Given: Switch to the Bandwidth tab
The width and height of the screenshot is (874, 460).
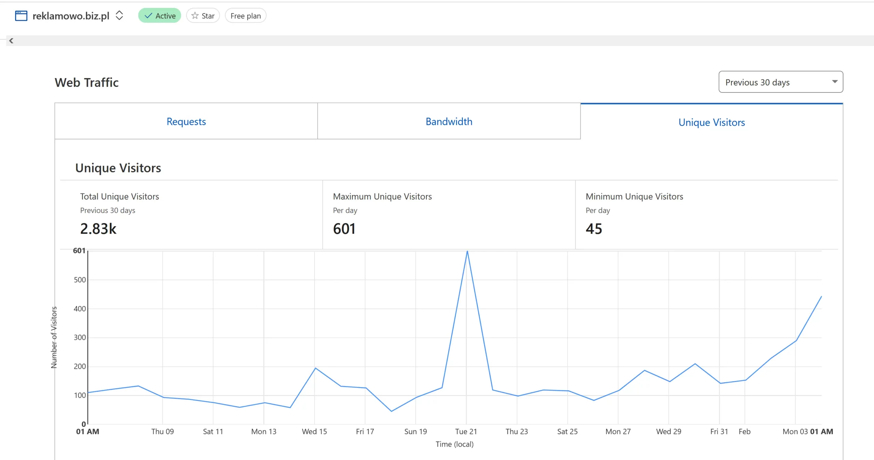Looking at the screenshot, I should point(449,122).
